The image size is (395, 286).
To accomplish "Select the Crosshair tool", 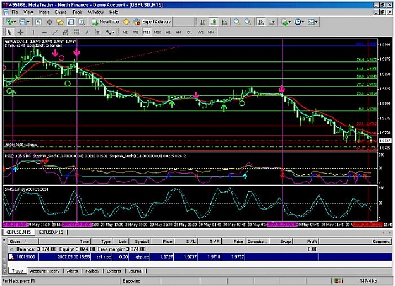I will click(20, 32).
